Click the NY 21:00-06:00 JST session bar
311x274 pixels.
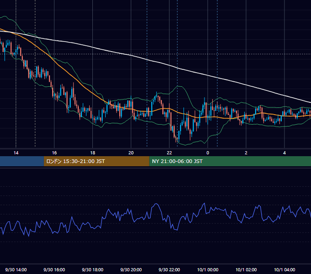230,161
